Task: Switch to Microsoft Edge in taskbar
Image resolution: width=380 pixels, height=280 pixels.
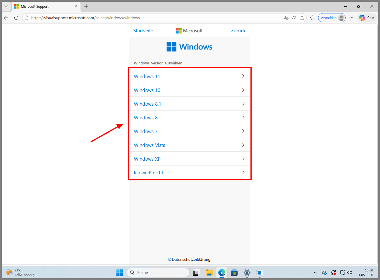Action: [222, 273]
